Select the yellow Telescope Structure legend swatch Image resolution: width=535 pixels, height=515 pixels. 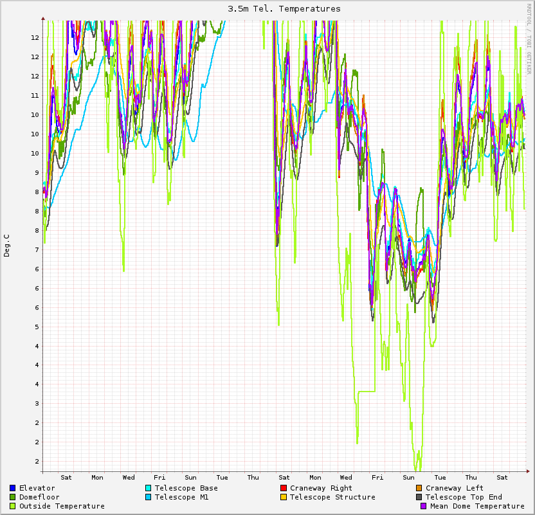coord(284,497)
